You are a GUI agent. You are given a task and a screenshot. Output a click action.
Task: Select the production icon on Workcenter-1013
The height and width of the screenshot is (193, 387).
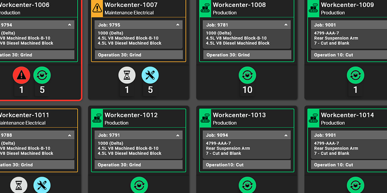[205, 118]
